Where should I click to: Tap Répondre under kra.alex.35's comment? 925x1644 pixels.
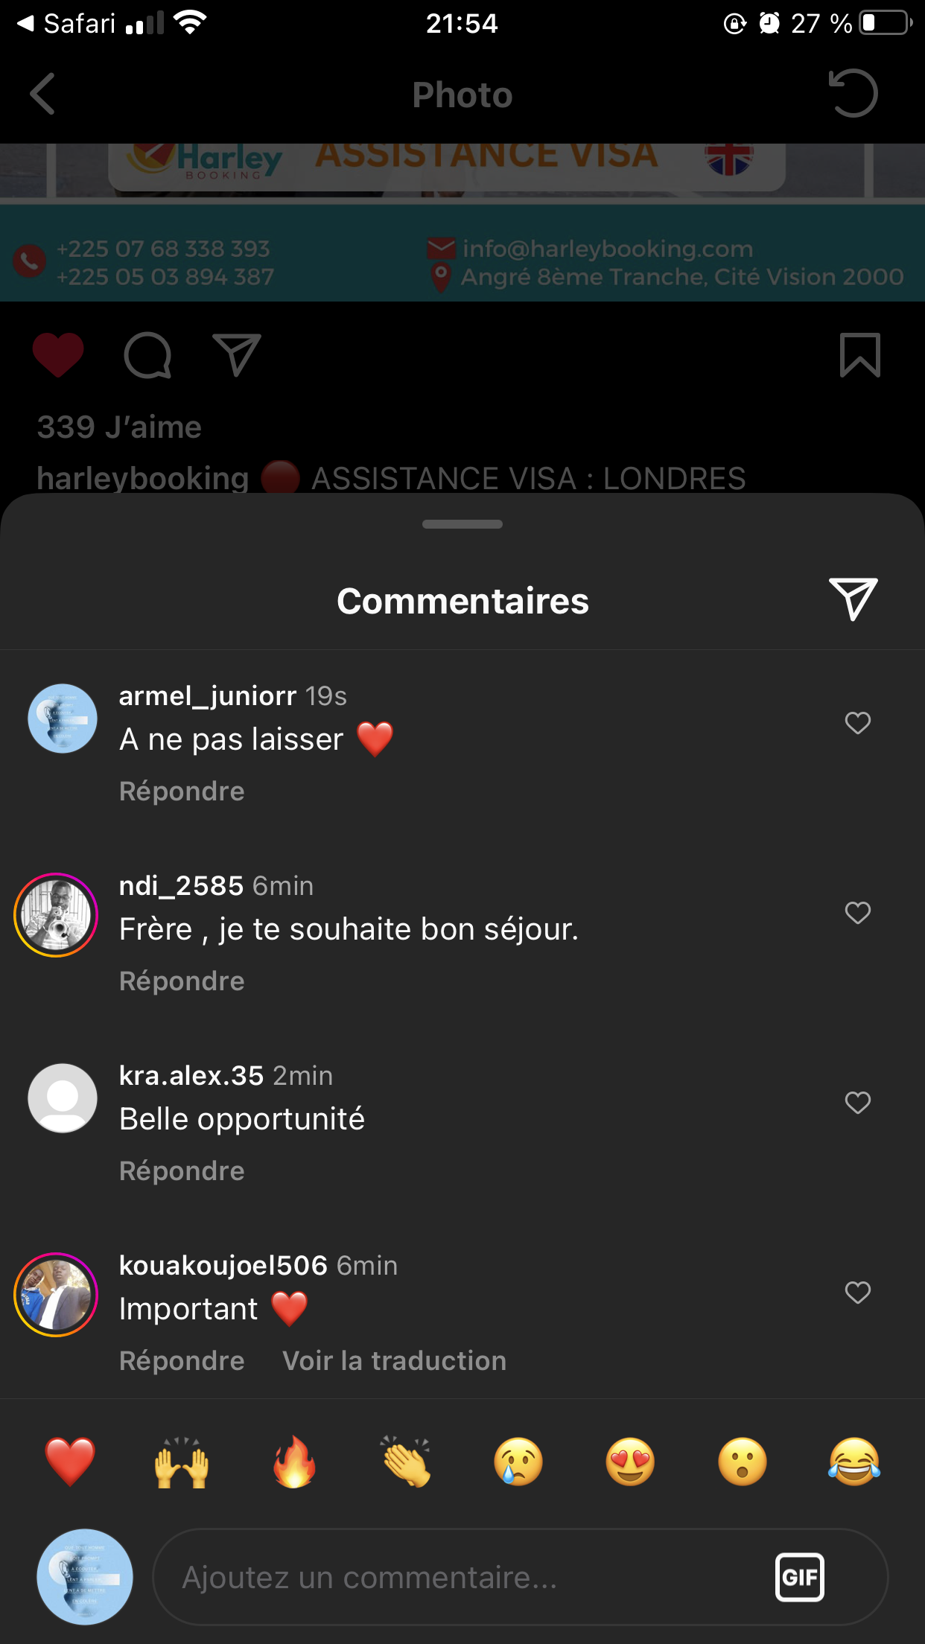click(182, 1171)
